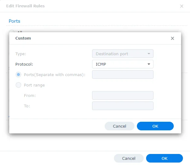Open the Type combo box showing Destination port
Viewport: 190px width, 165px height.
click(x=123, y=54)
